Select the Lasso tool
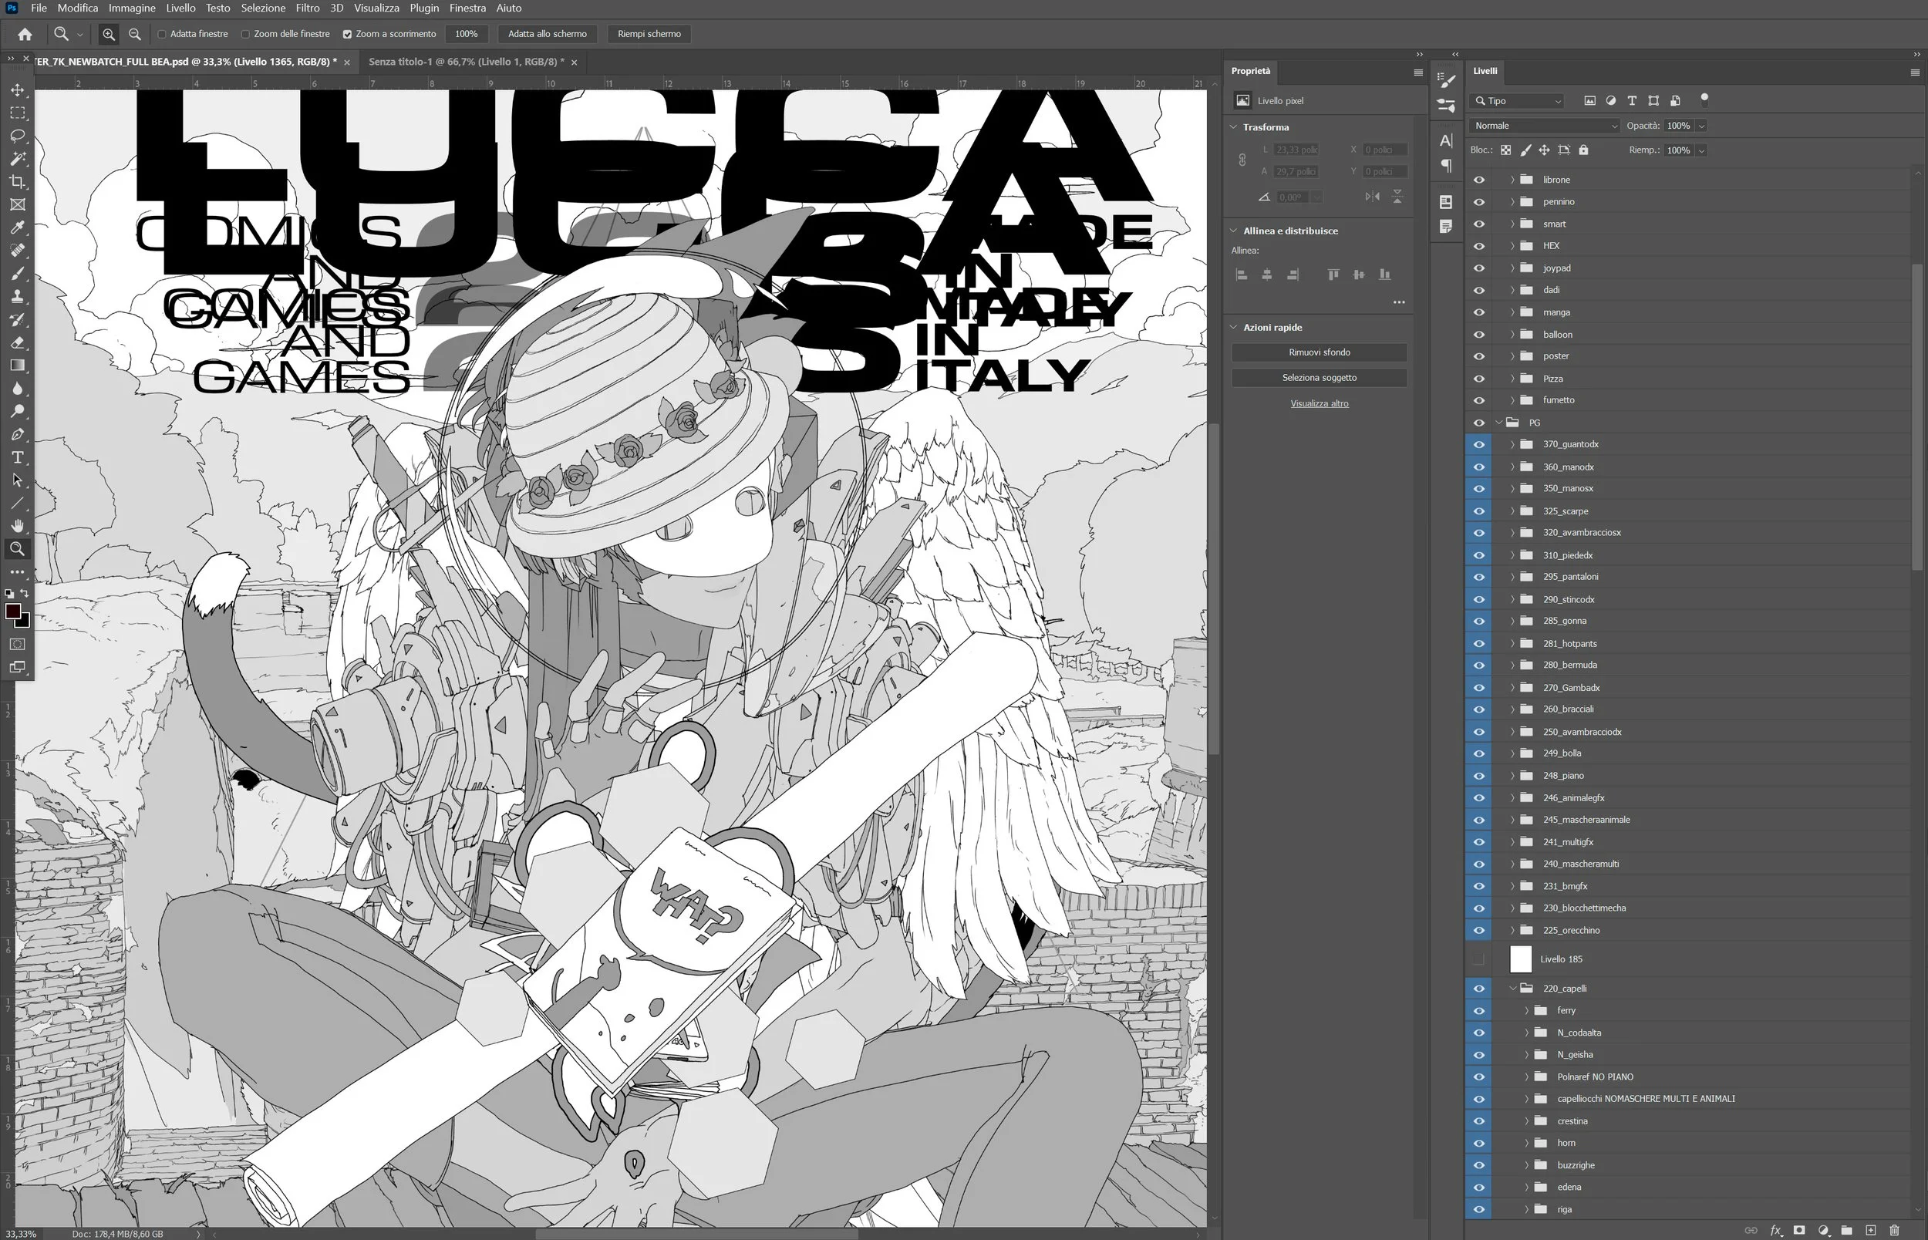1928x1240 pixels. coord(18,136)
